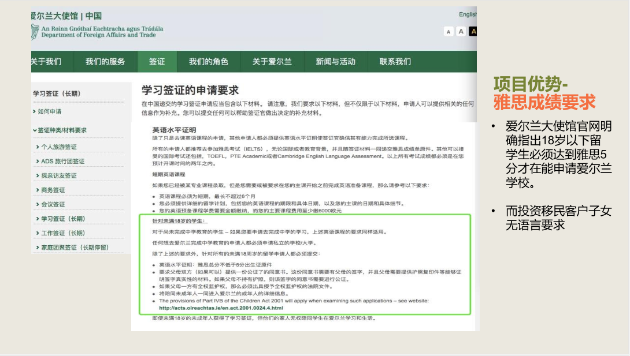
Task: Open the acts.oireachtas.ie Children Act link
Action: pos(221,308)
